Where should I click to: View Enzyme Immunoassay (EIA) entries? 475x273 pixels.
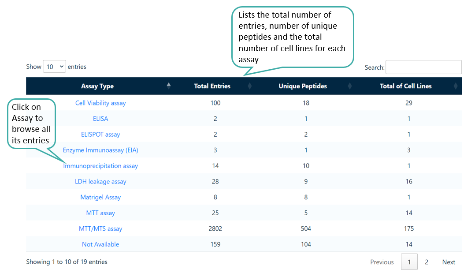click(100, 150)
